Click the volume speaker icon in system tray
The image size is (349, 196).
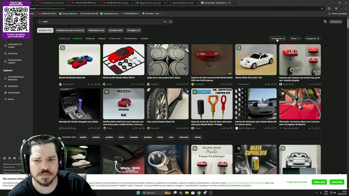click(335, 193)
